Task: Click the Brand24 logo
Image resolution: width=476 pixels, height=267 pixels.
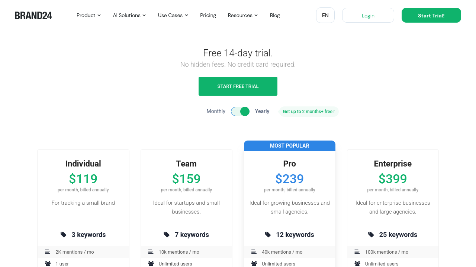Action: [x=33, y=16]
